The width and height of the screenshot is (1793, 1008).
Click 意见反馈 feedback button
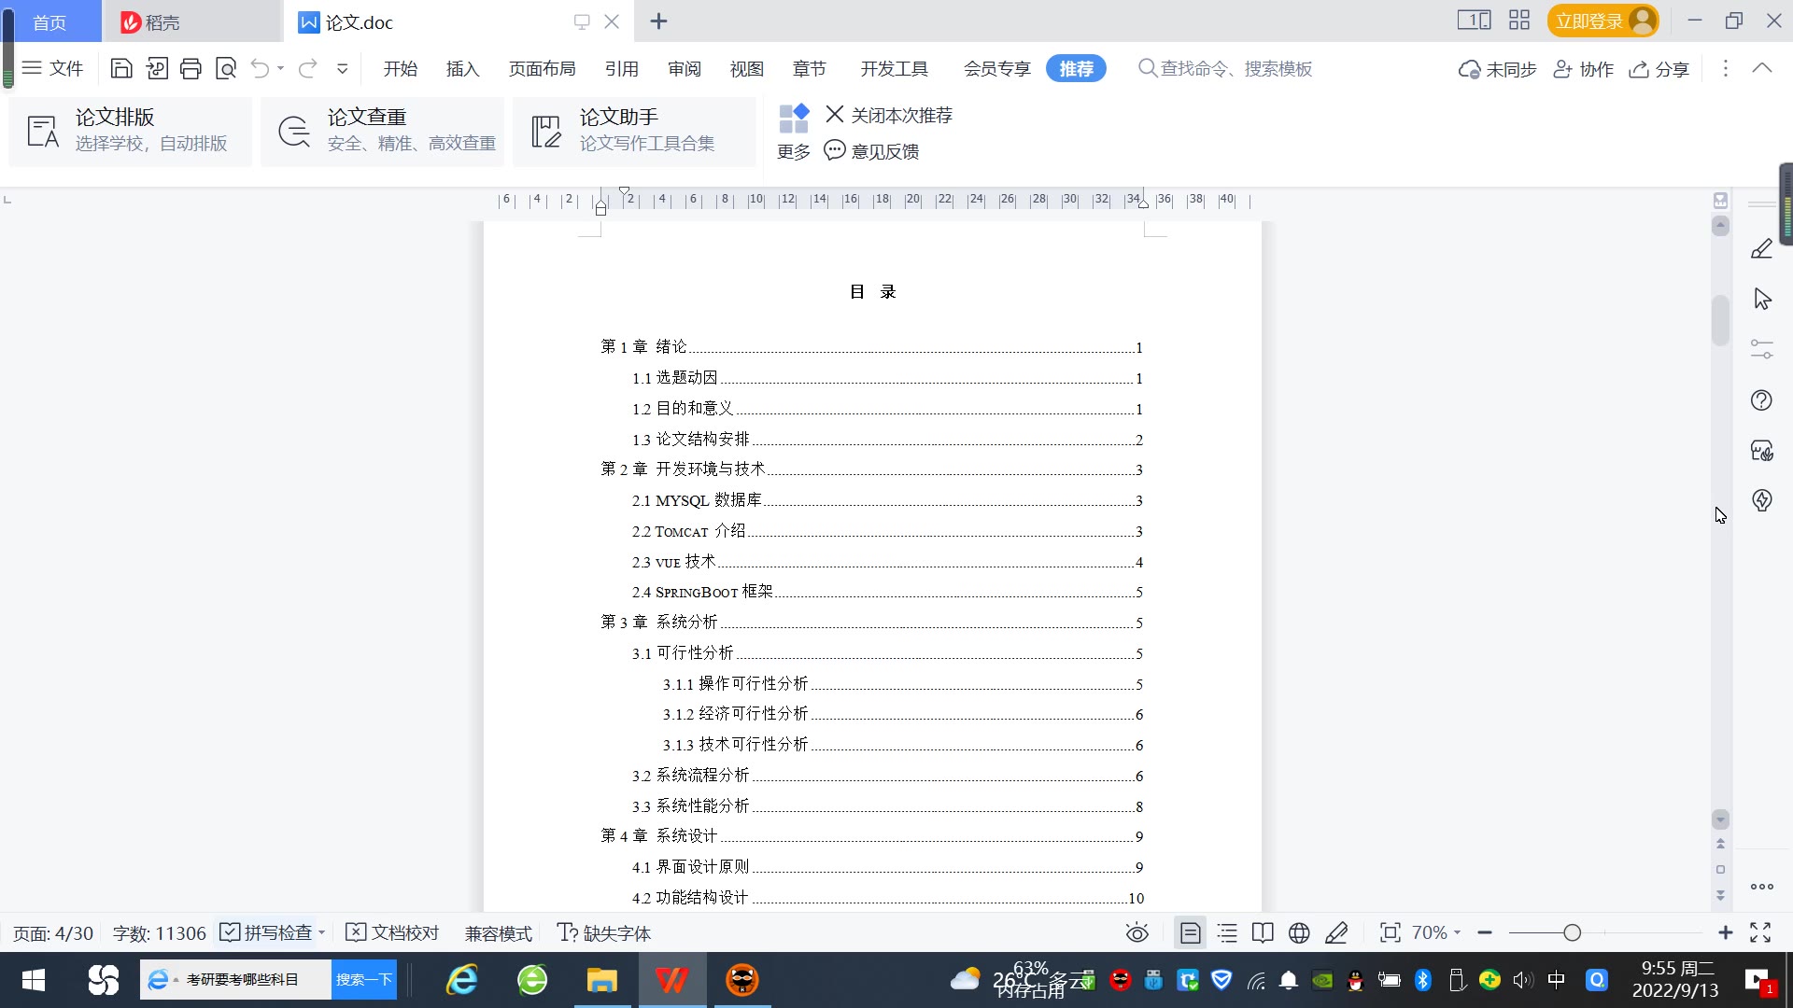872,151
